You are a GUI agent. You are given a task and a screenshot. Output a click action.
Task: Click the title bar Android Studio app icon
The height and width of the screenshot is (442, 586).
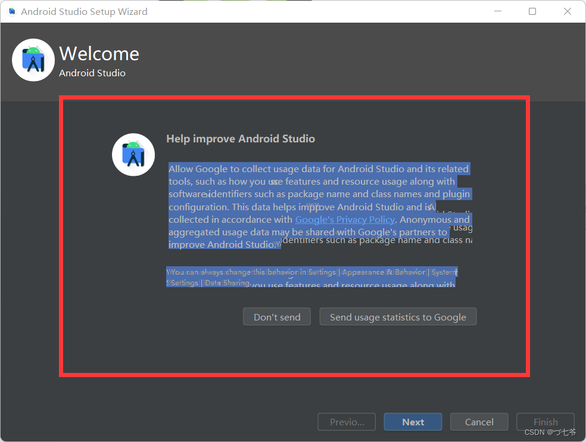pyautogui.click(x=12, y=11)
